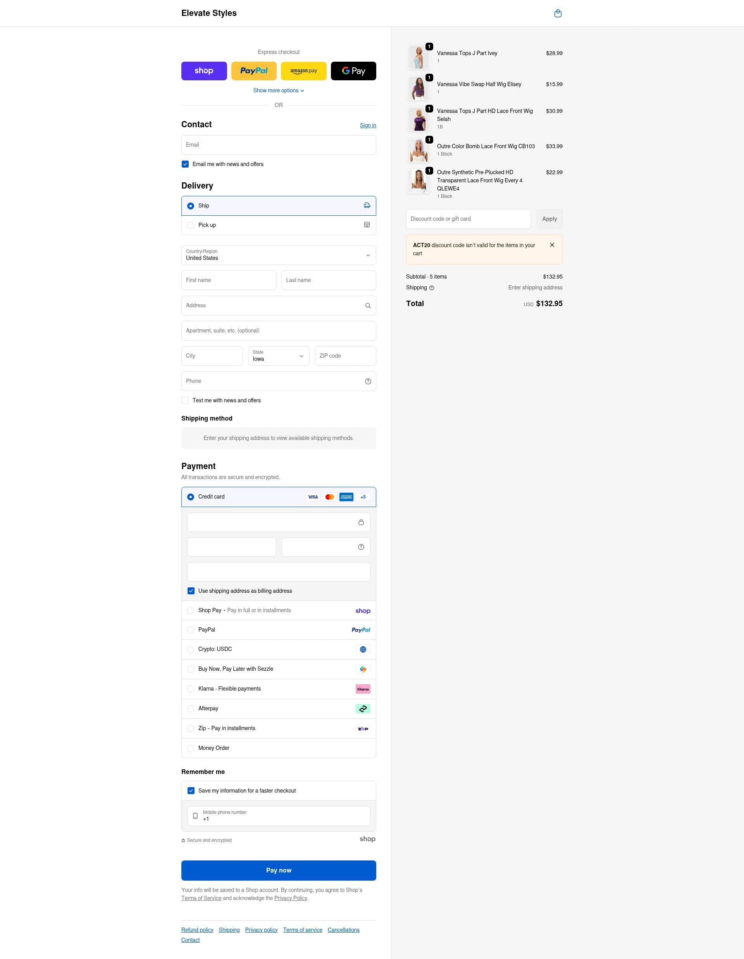Screen dimensions: 744x959
Task: Open the Country/Region dropdown
Action: coord(279,255)
